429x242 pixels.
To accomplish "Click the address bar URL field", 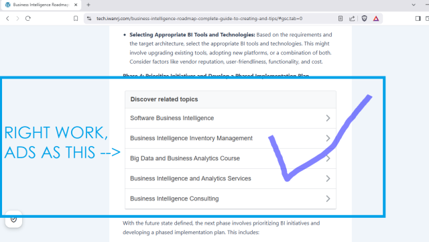I will point(199,18).
